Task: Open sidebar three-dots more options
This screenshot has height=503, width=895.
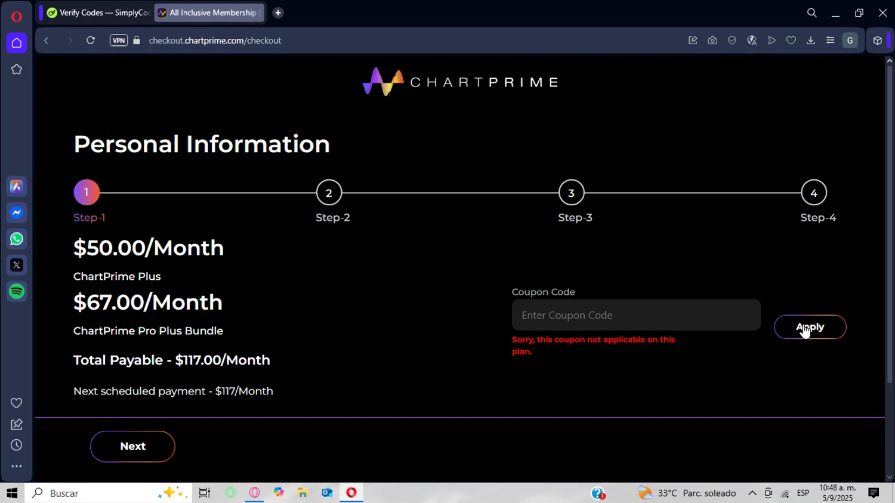Action: [x=17, y=467]
